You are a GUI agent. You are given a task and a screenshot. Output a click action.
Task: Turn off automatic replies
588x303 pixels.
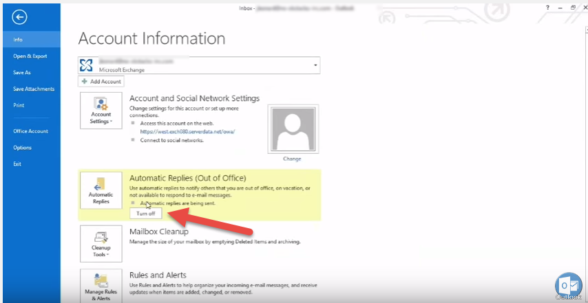point(146,214)
